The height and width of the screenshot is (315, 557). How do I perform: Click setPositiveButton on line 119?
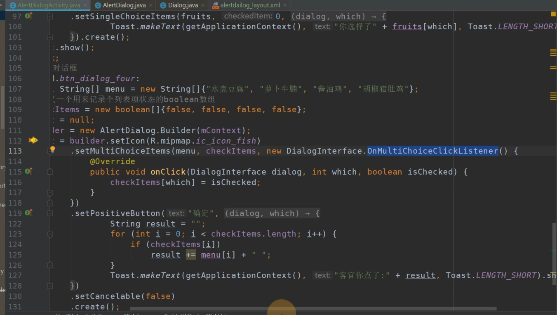point(118,213)
